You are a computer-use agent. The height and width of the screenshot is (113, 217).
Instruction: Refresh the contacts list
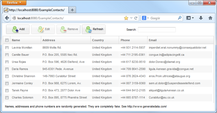click(94, 29)
